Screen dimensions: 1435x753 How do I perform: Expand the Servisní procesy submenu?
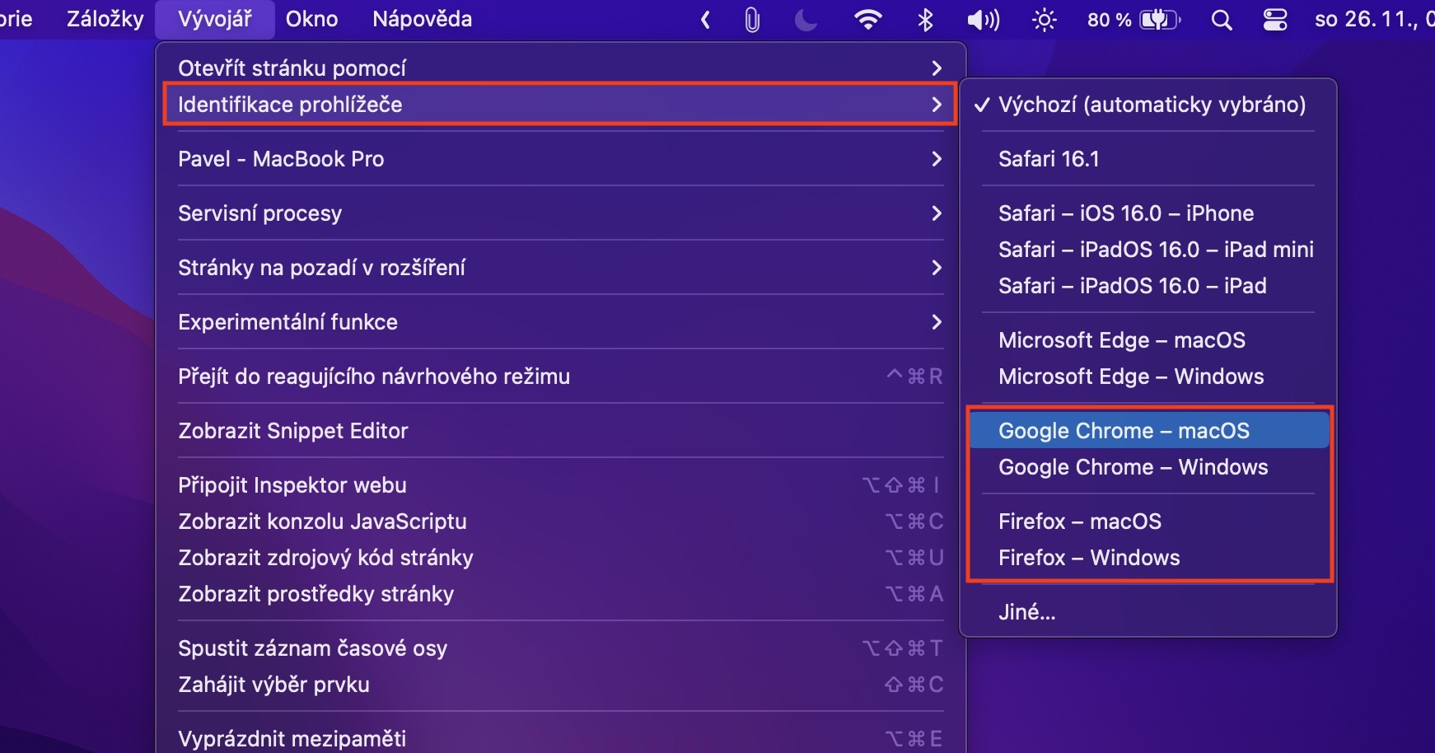point(560,213)
